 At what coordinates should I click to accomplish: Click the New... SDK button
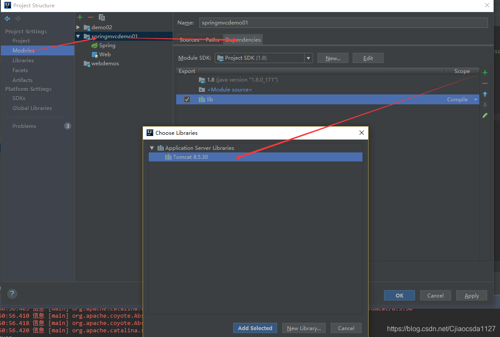pos(333,58)
